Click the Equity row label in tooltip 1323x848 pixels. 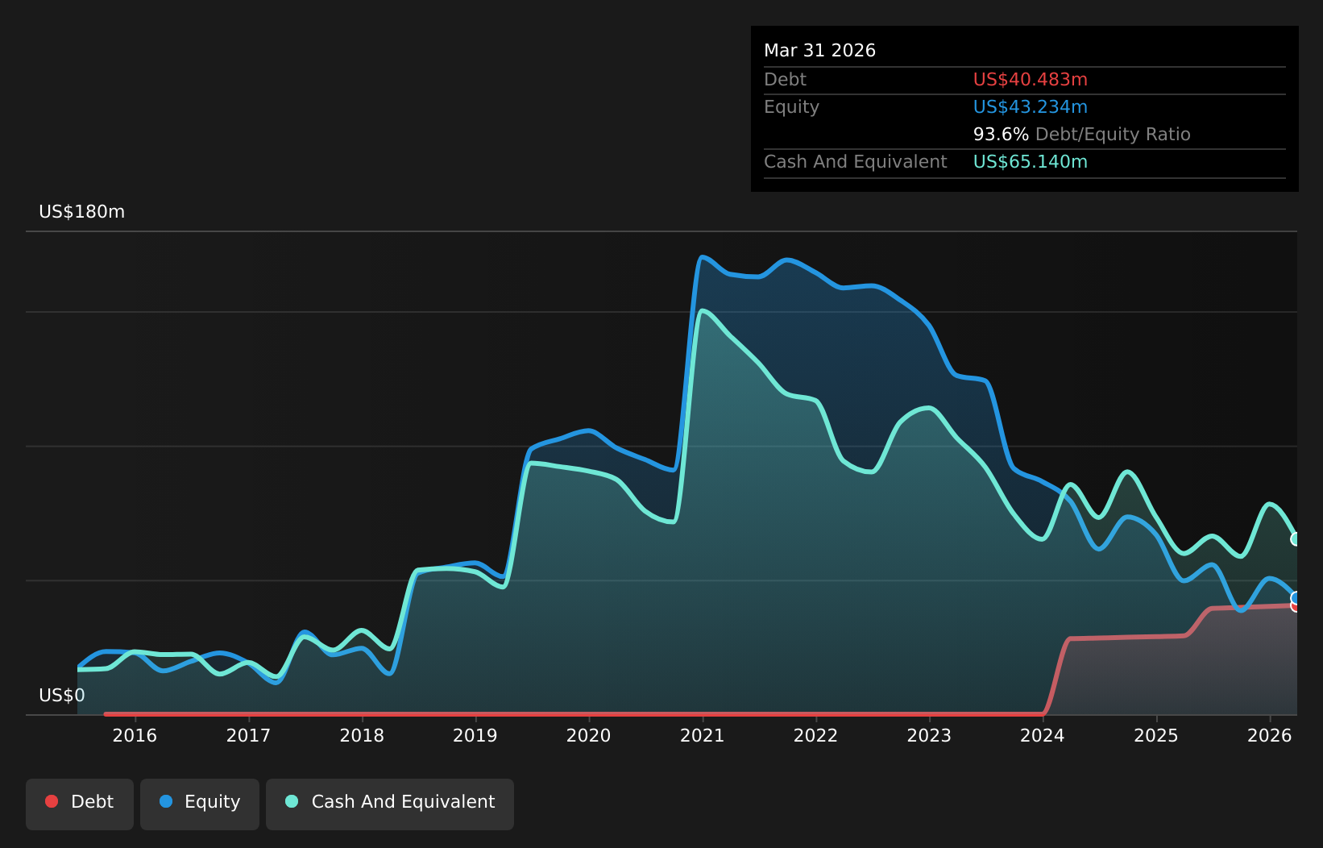tap(791, 107)
